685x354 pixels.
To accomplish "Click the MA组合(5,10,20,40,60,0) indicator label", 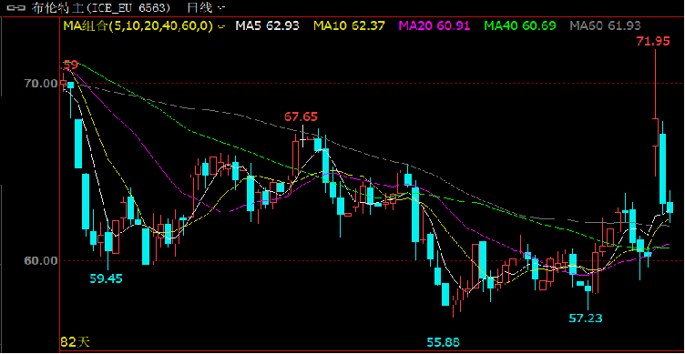I will 138,26.
